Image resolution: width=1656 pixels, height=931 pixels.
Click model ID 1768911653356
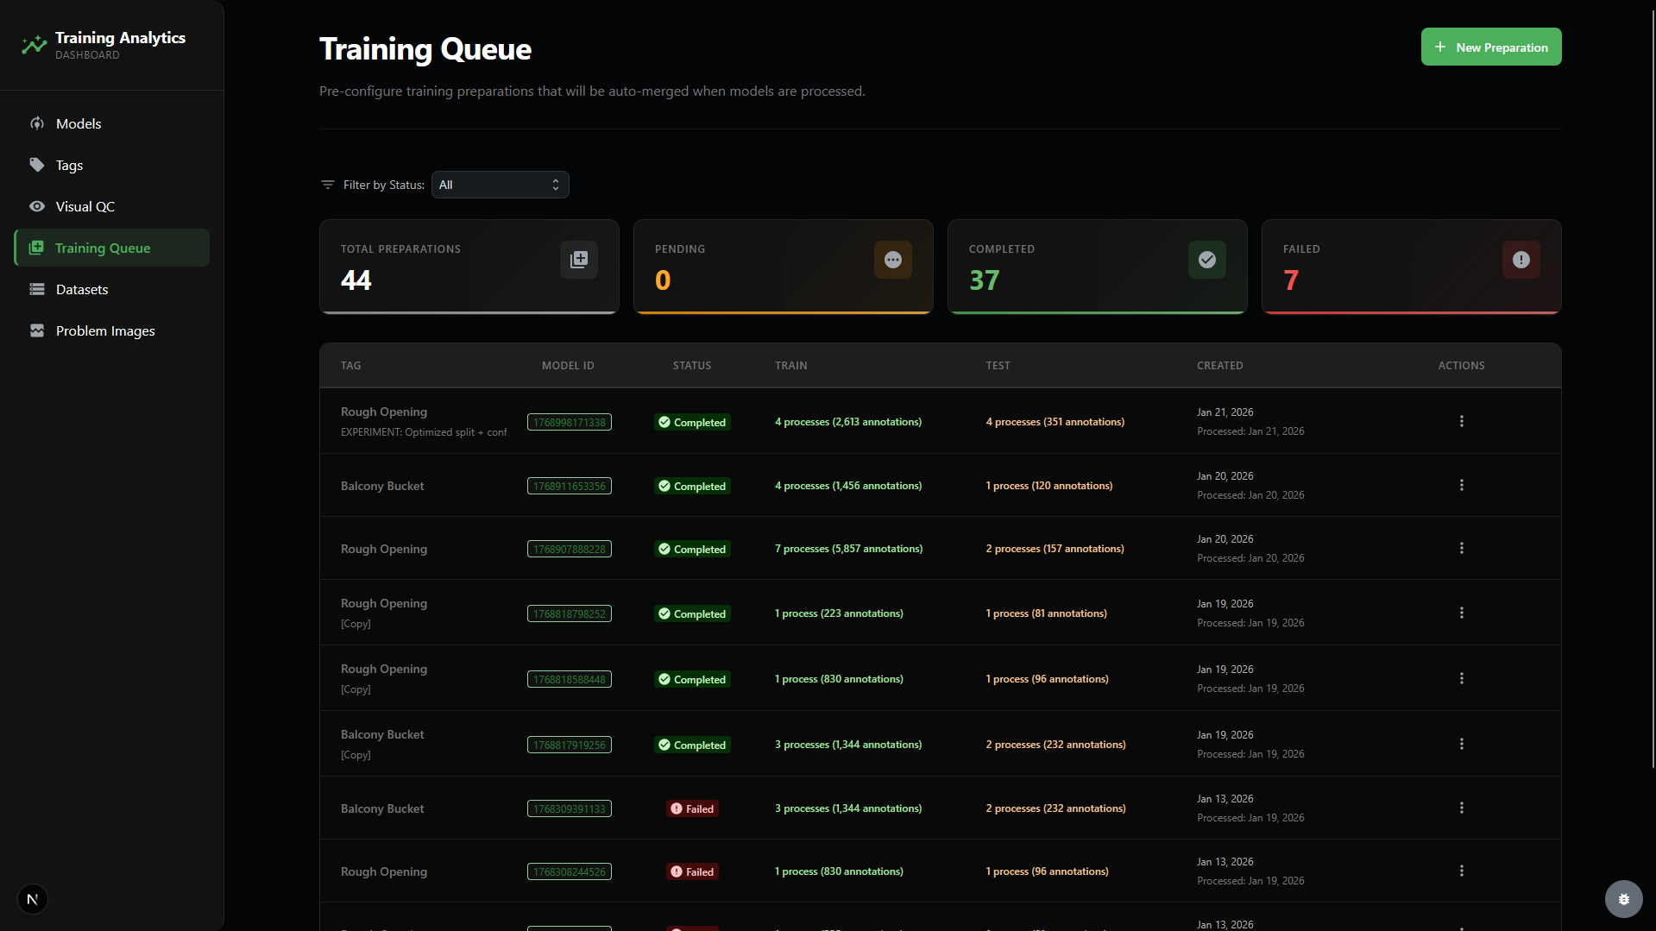(x=570, y=486)
